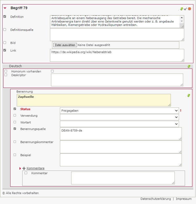Click green arrow icon in Deutsch section bar
Image resolution: width=196 pixels, height=204 pixels.
pos(189,66)
